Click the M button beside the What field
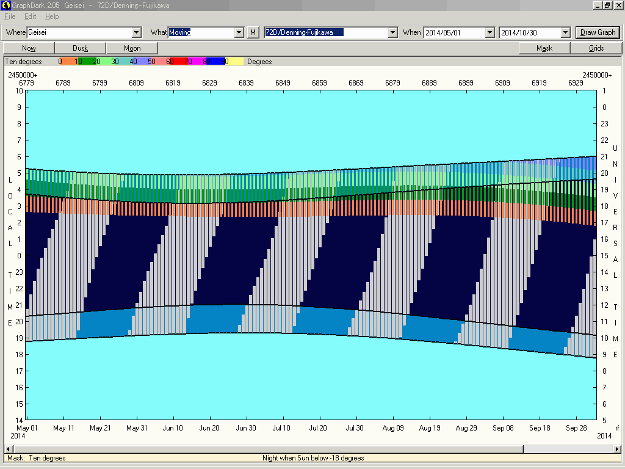The width and height of the screenshot is (625, 469). pyautogui.click(x=253, y=32)
